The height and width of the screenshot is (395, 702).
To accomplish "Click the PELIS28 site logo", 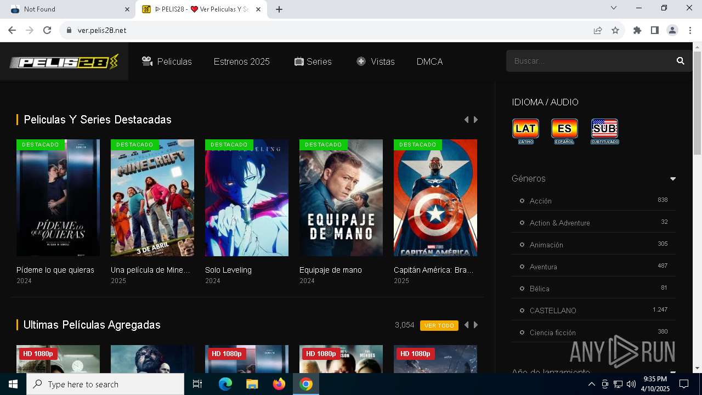I will pos(64,61).
